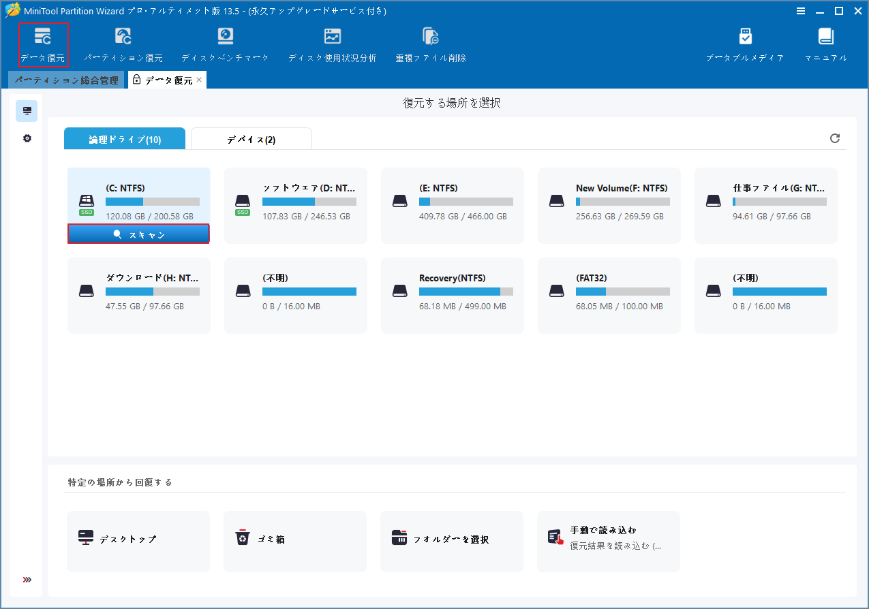Open the hamburger menu at top right
Screen dimensions: 869x609
pos(801,11)
